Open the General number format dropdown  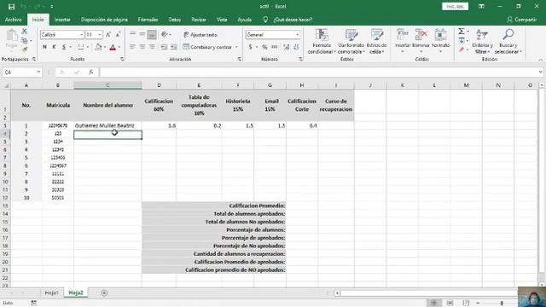[x=297, y=35]
